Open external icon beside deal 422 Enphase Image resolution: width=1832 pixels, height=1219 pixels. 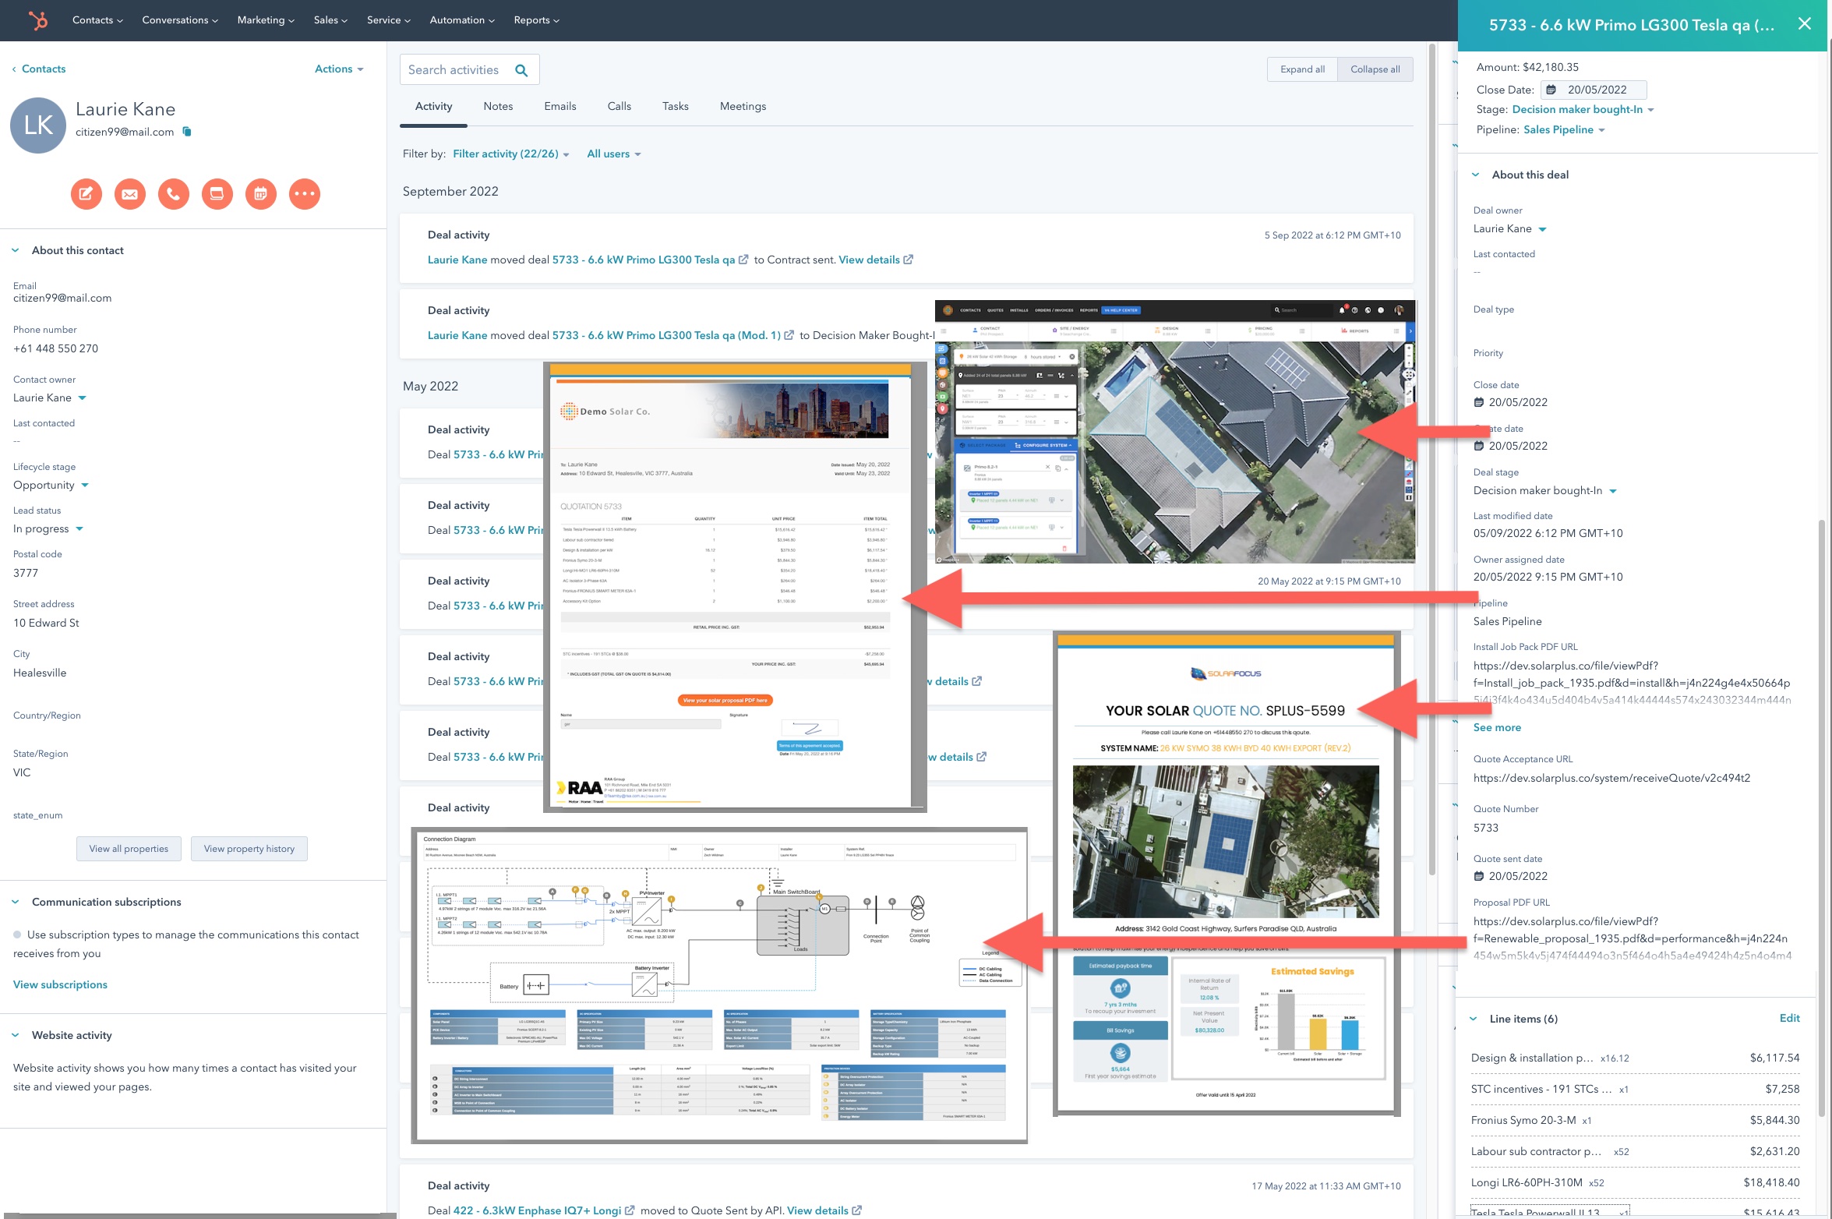click(x=630, y=1210)
